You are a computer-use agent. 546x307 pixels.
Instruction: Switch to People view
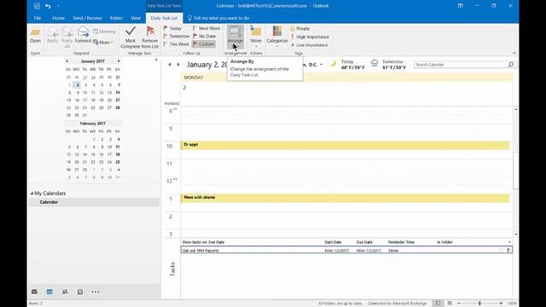(x=65, y=292)
